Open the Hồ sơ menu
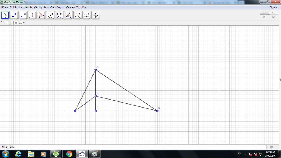 tap(4, 7)
